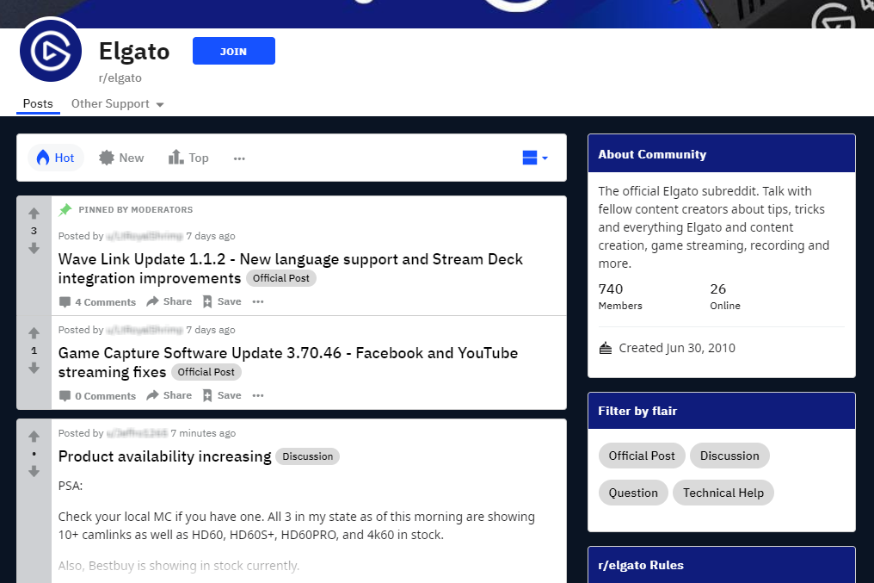
Task: Downvote the Product availability increasing post
Action: pyautogui.click(x=34, y=471)
